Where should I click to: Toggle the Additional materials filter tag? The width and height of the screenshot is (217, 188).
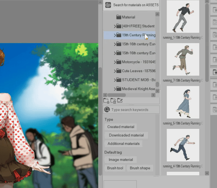tap(123, 144)
